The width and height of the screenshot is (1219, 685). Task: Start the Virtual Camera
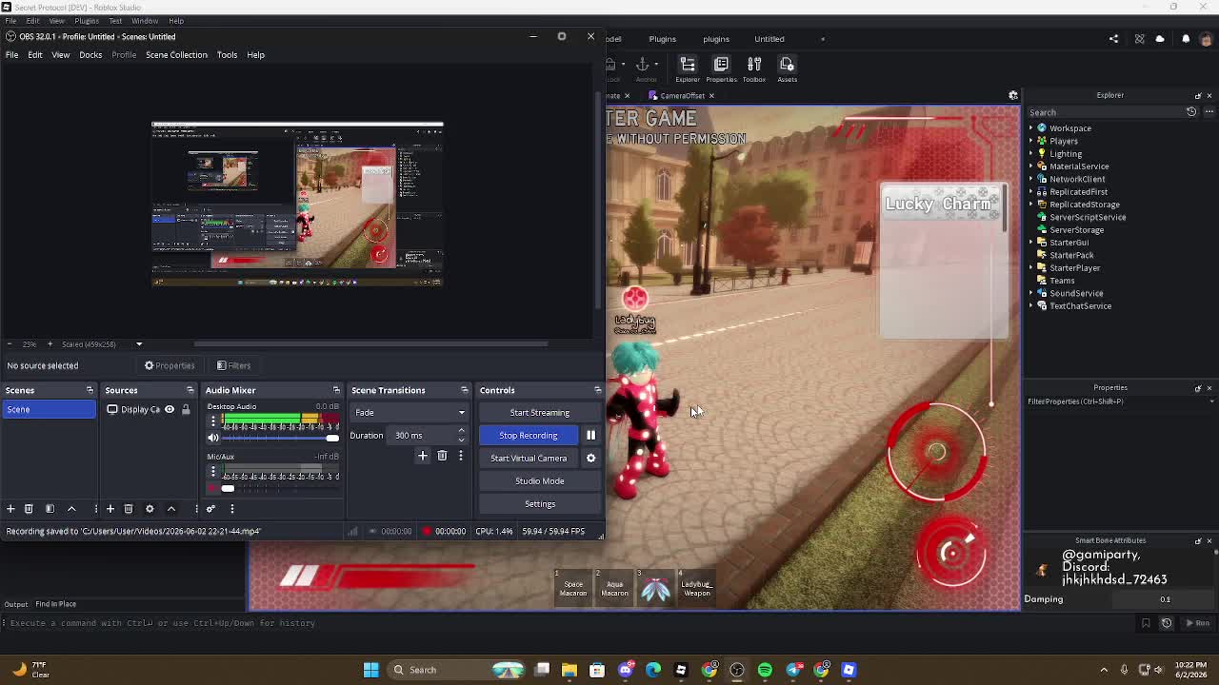coord(529,458)
